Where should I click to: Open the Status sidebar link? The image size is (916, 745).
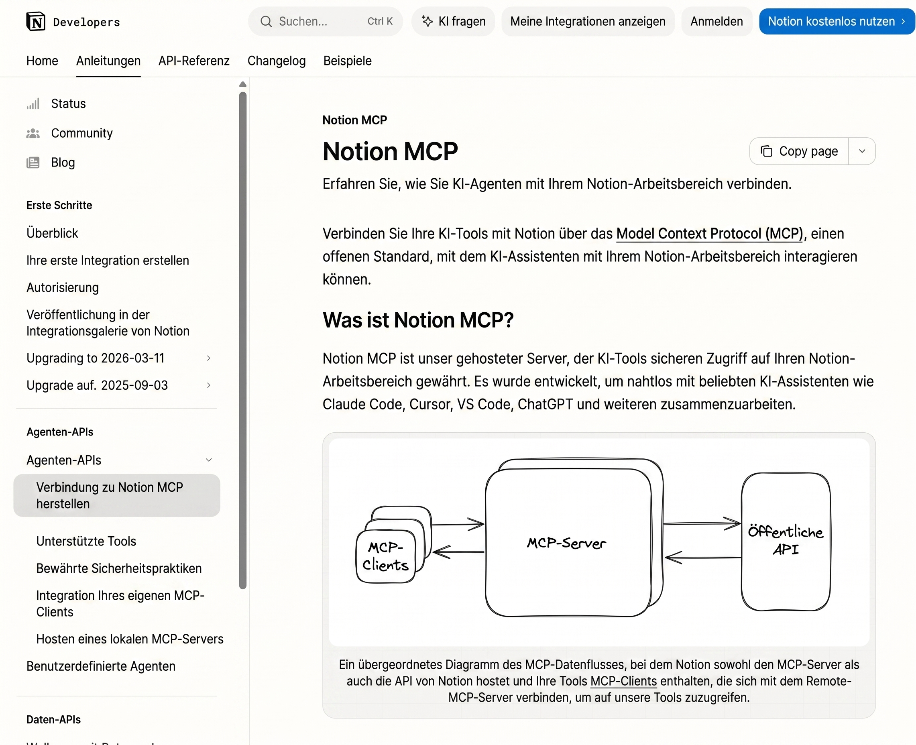coord(68,104)
